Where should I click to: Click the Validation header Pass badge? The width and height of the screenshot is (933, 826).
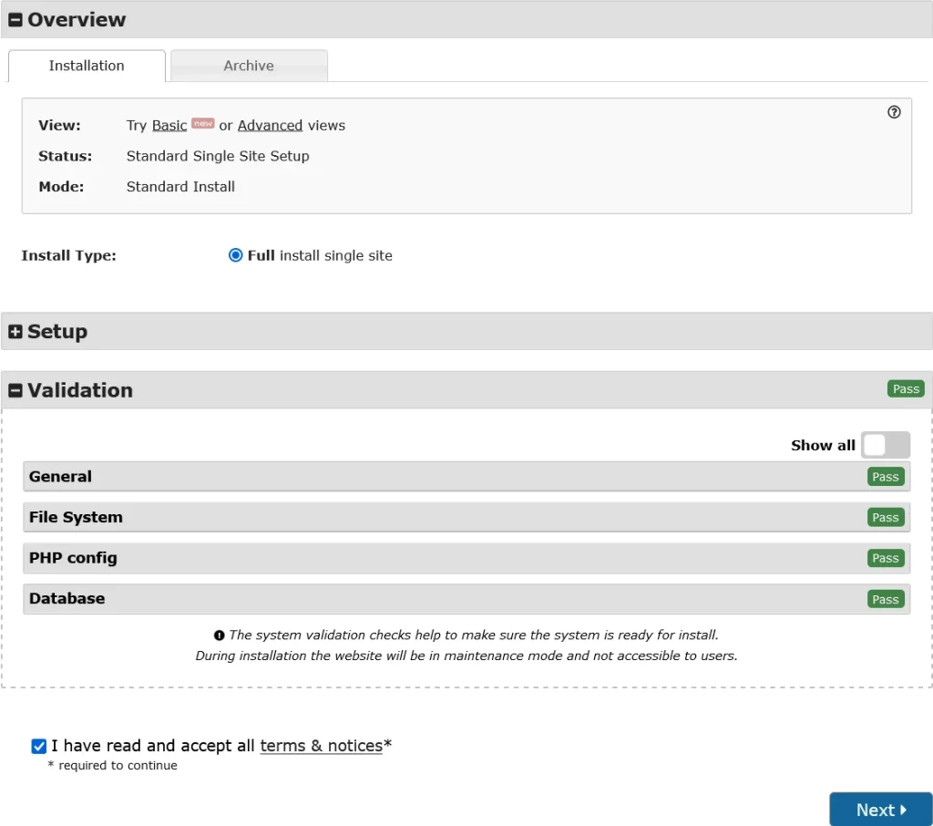tap(906, 389)
